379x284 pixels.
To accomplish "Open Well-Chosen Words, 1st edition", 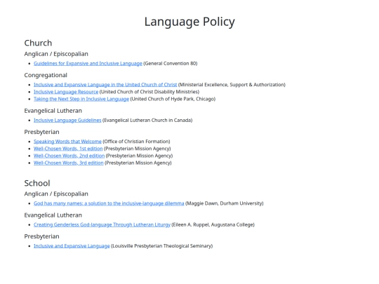I will (68, 149).
